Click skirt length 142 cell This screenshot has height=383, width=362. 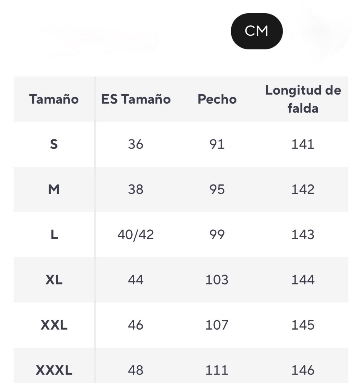[x=303, y=190]
